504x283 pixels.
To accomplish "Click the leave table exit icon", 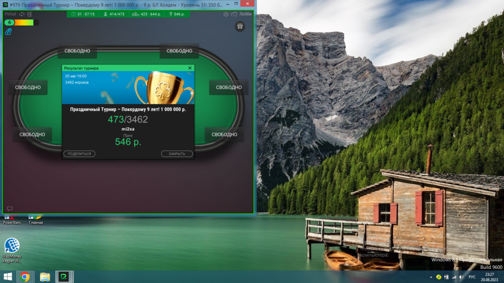I will pos(30,14).
